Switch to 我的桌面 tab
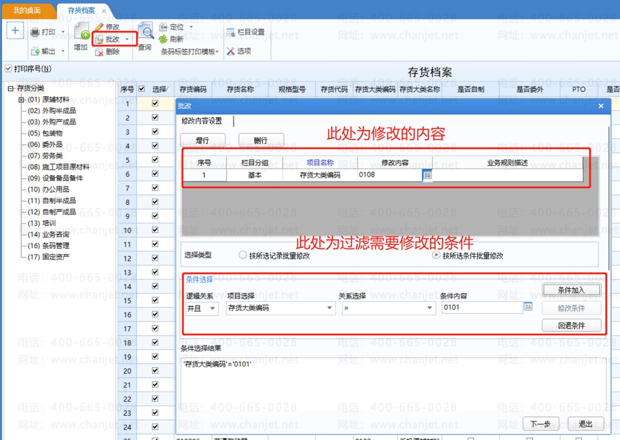The height and width of the screenshot is (440, 620). tap(27, 11)
